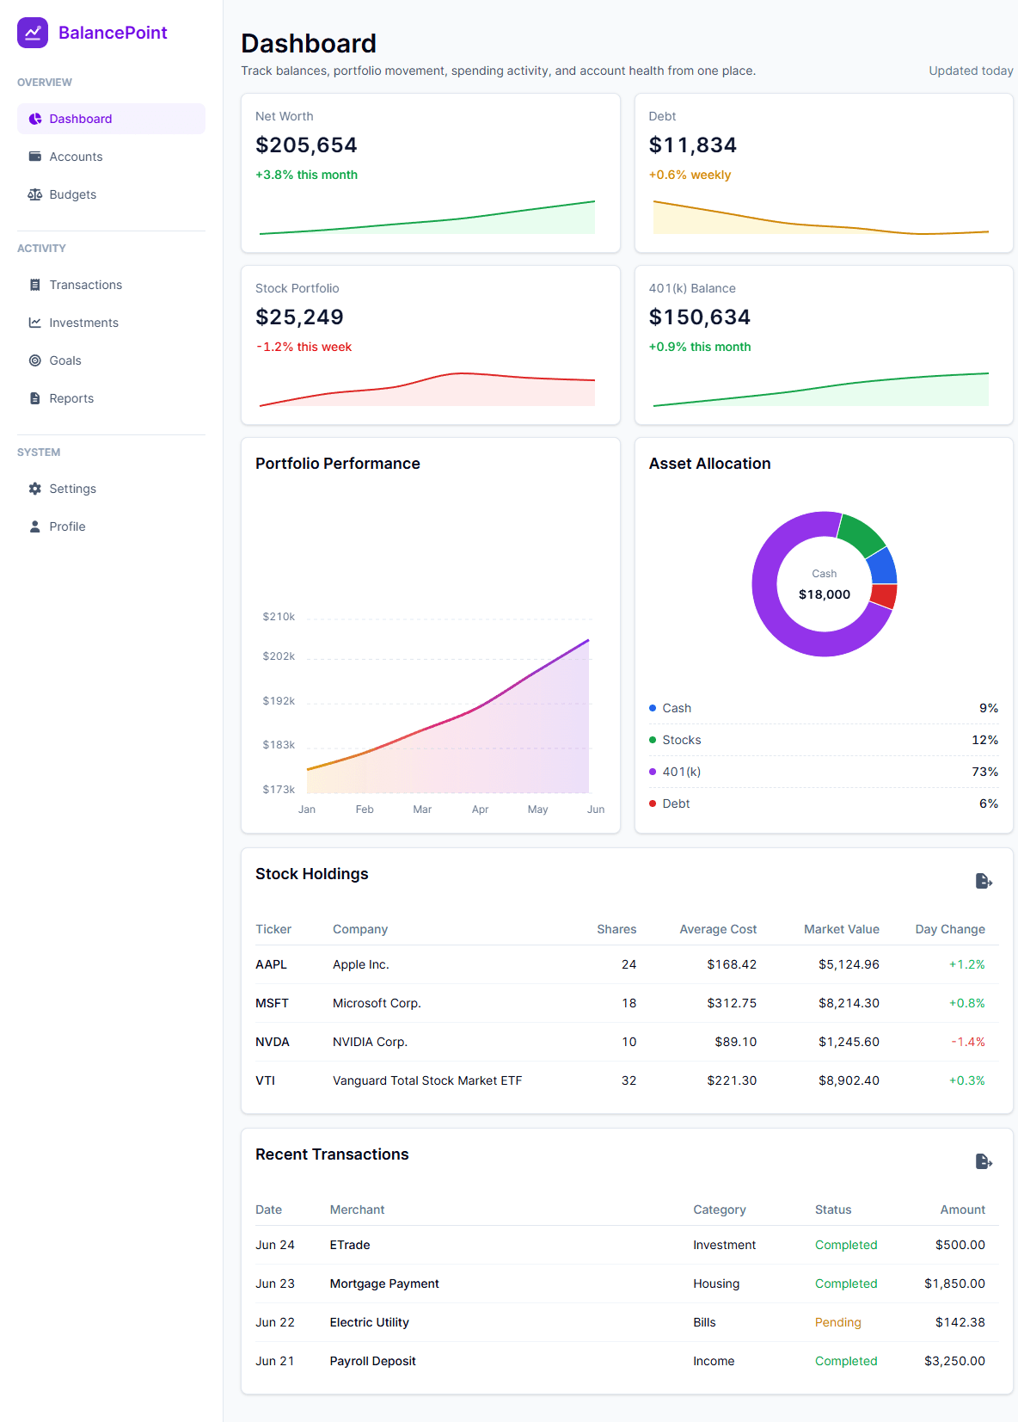Export the Stock Holdings table

984,881
